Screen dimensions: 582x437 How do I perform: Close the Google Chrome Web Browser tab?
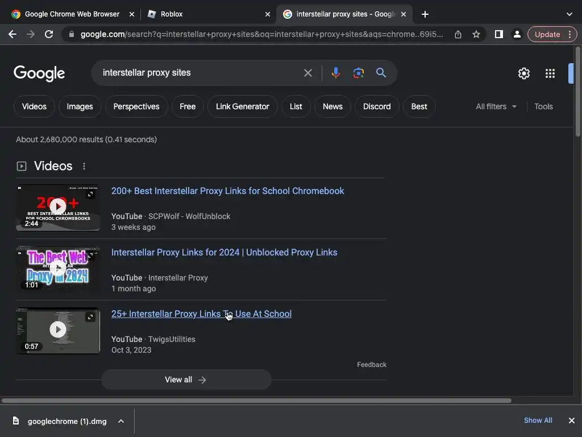(x=132, y=14)
